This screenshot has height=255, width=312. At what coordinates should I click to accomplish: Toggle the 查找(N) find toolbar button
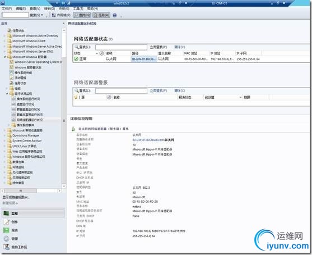(x=82, y=15)
